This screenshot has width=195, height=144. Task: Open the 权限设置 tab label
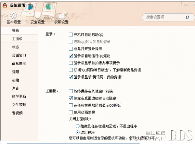pos(61,22)
